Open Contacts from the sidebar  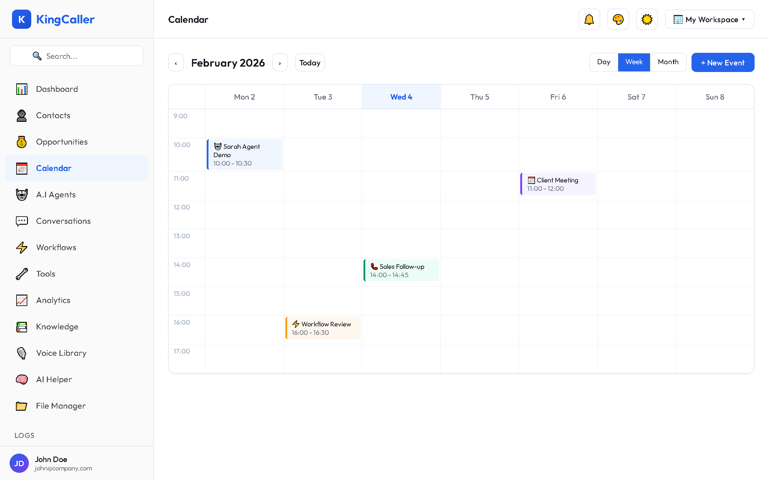click(53, 115)
